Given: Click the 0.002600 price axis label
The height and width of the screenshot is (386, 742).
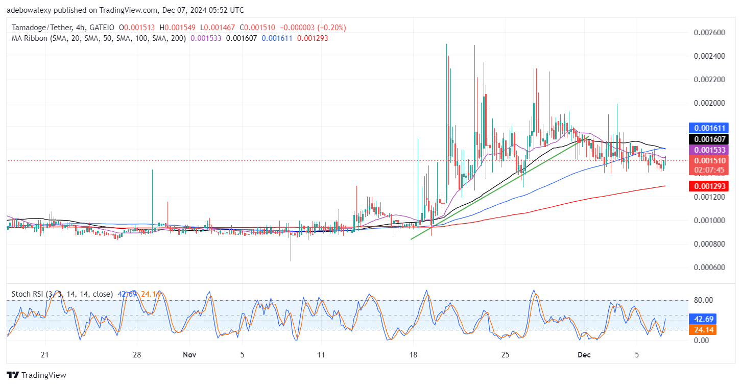Looking at the screenshot, I should 709,33.
